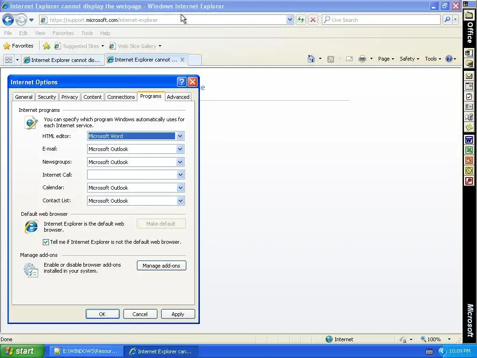
Task: Switch to the Connections tab
Action: click(121, 97)
